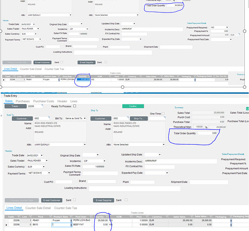Expand the Payment Terms NET 30 DAYS dropdown
249x231 pixels.
[x=39, y=173]
